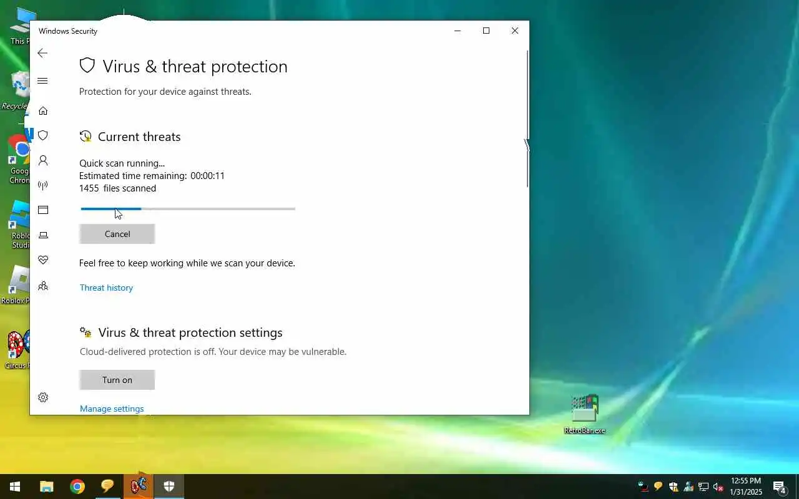Click the Roblox Studio desktop icon
The width and height of the screenshot is (799, 499).
(19, 225)
